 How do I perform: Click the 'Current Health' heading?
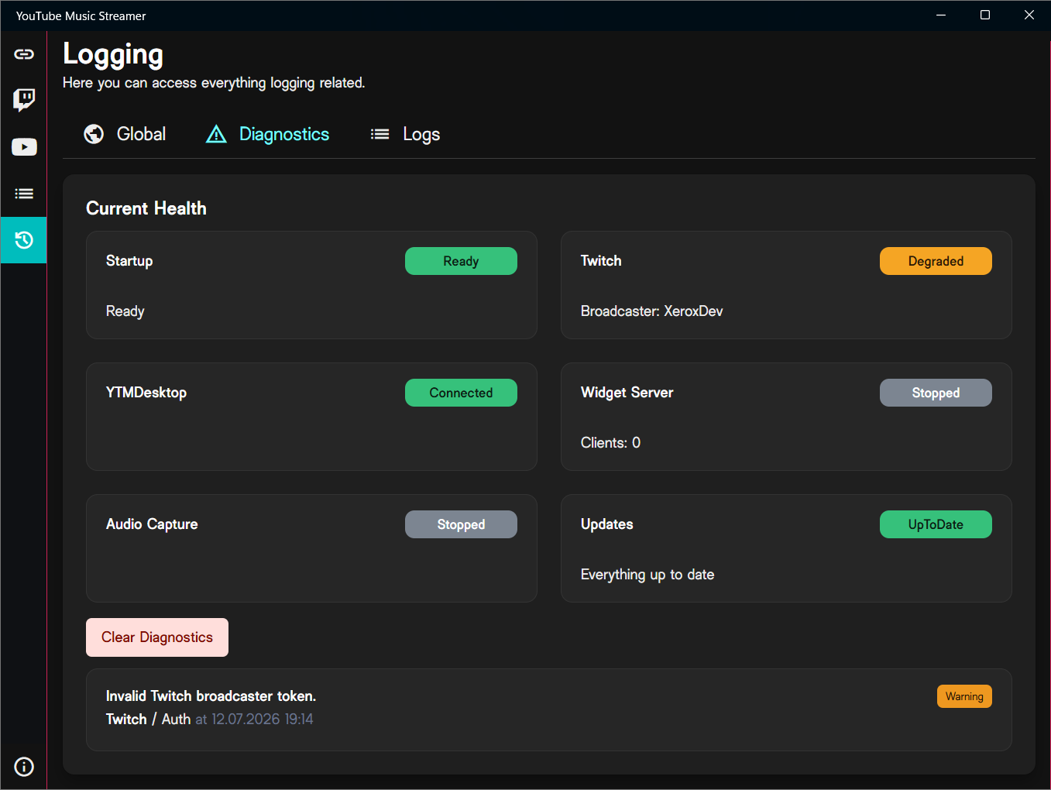pos(146,208)
